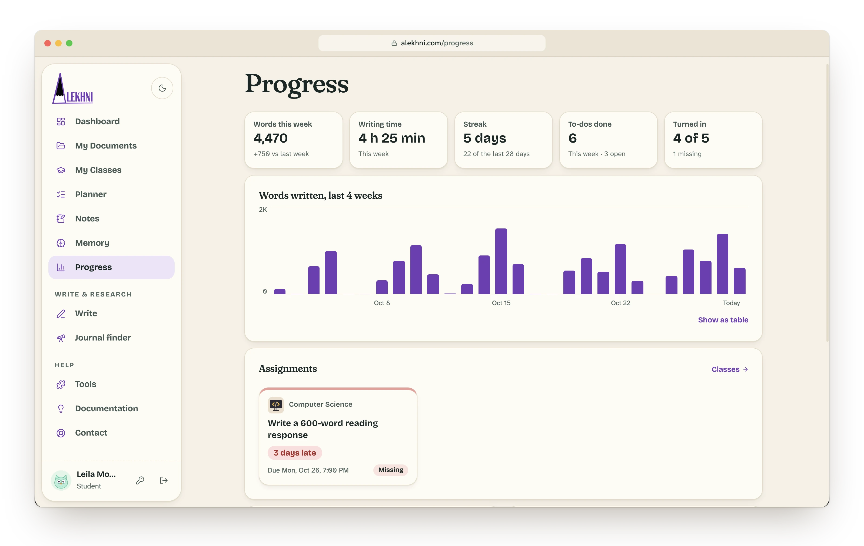
Task: Click the 3 days late badge
Action: click(x=295, y=453)
